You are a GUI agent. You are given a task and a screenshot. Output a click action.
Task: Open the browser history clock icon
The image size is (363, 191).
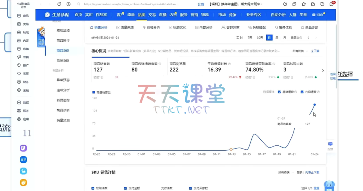click(x=68, y=4)
